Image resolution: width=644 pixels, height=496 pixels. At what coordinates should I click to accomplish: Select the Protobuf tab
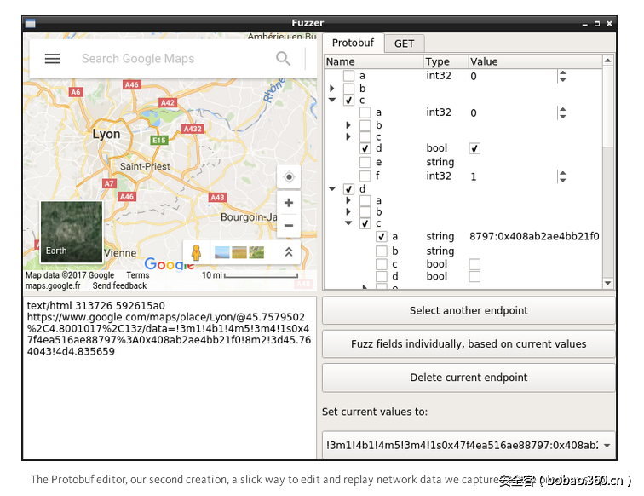(353, 43)
